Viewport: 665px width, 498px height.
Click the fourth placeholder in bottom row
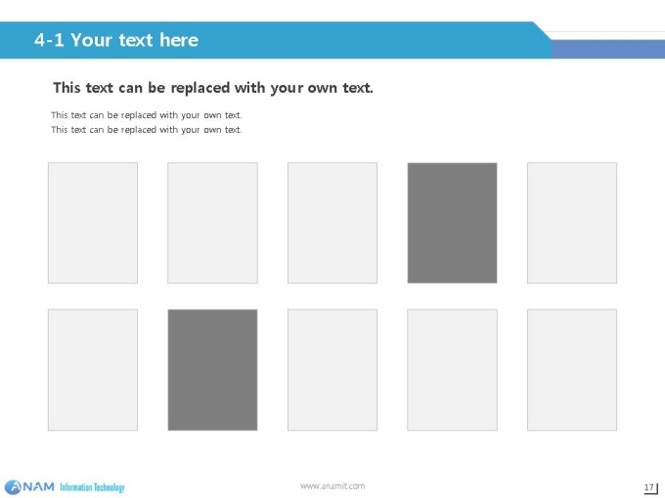pyautogui.click(x=452, y=370)
